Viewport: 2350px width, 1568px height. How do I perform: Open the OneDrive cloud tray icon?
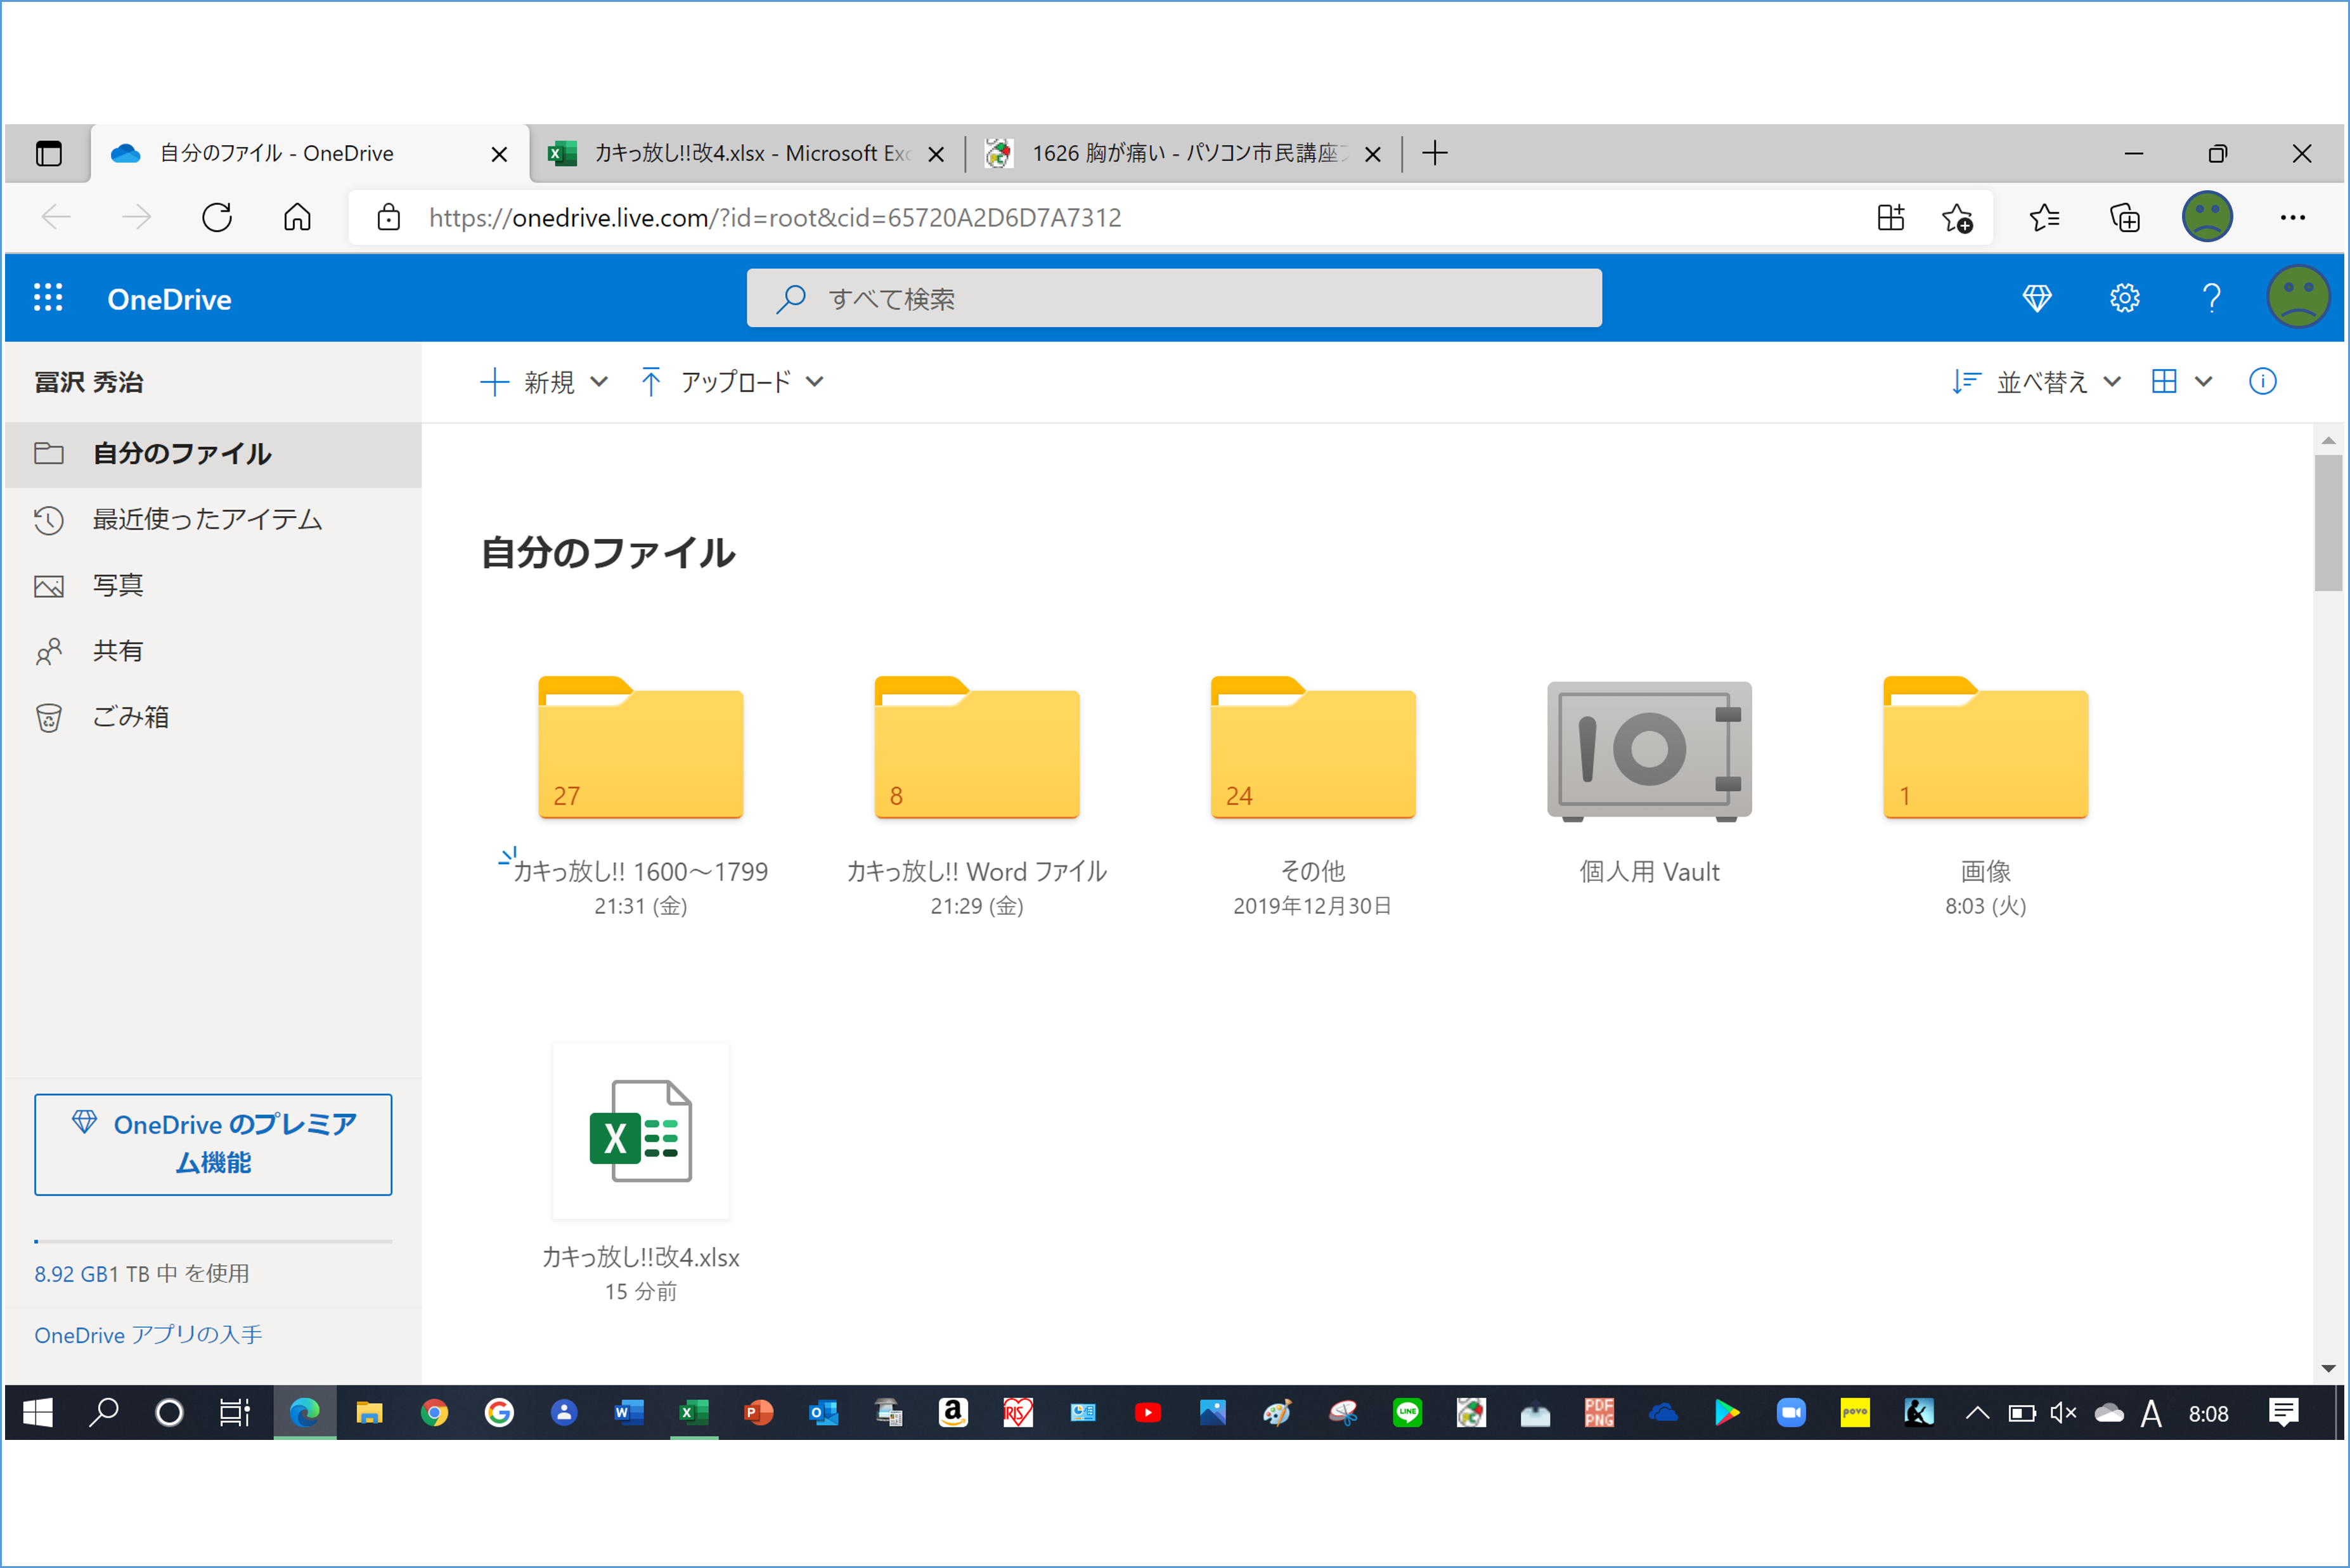2108,1412
